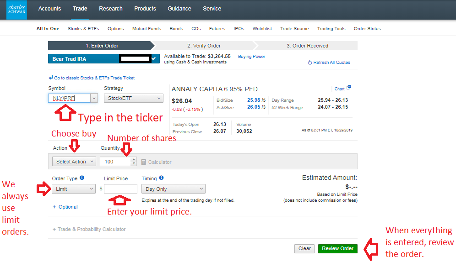Click the Timing info icon

tap(161, 178)
